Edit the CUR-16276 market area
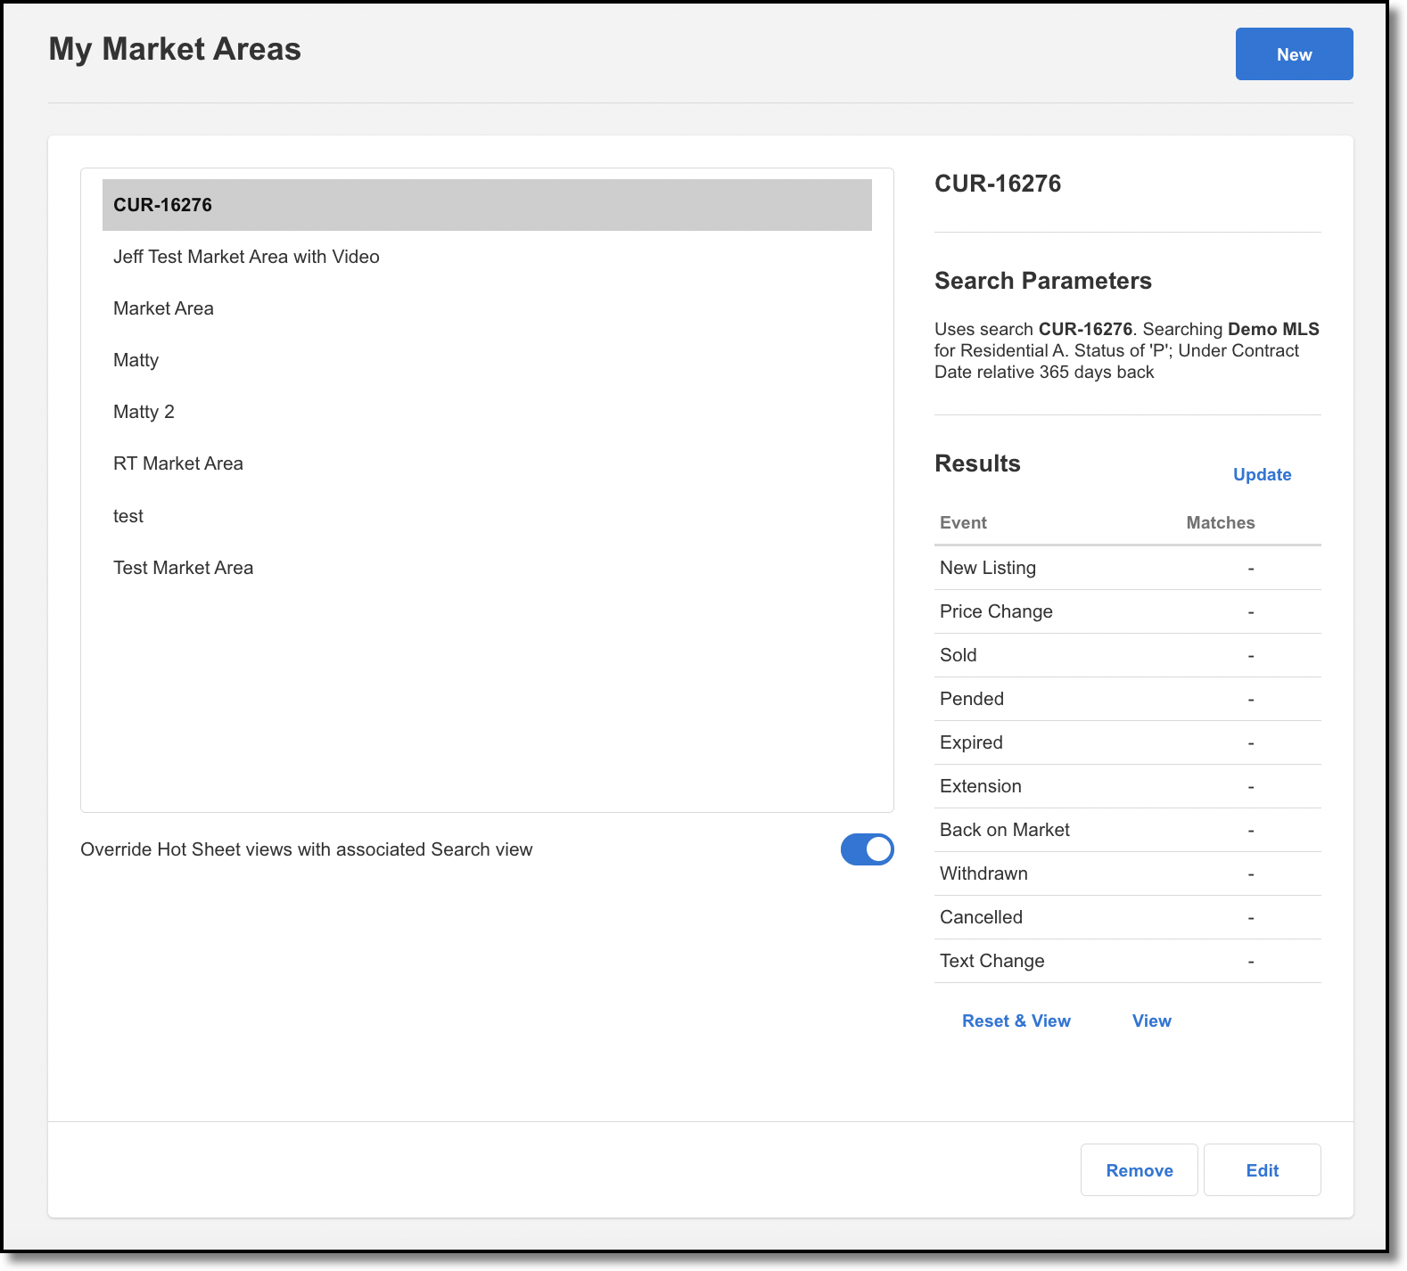Image resolution: width=1407 pixels, height=1271 pixels. point(1263,1170)
